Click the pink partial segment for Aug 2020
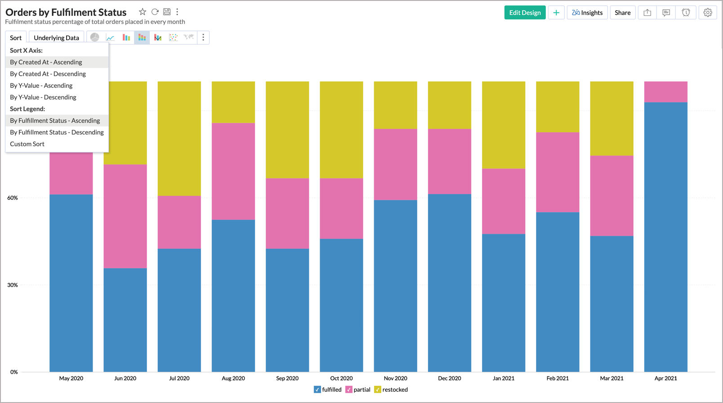 coord(233,171)
